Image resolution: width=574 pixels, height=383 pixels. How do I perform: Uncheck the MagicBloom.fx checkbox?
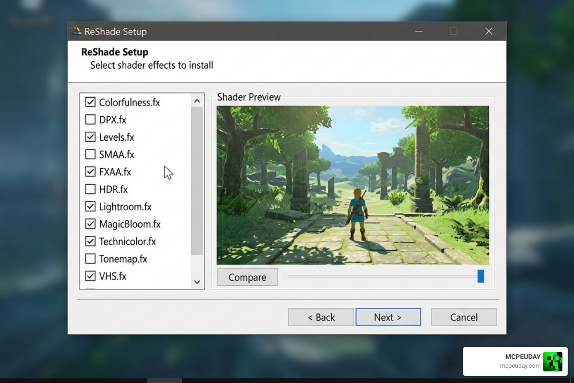pyautogui.click(x=90, y=224)
